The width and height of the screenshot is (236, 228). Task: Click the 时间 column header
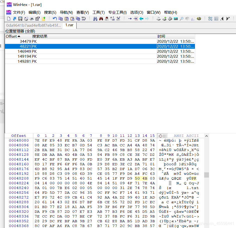(x=176, y=36)
